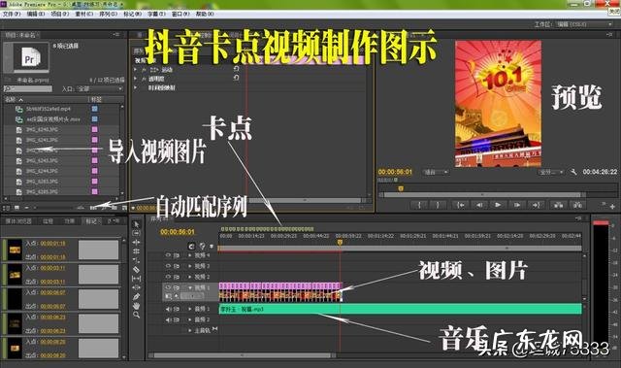The height and width of the screenshot is (368, 621).
Task: Click Mark In button in program monitor
Action: point(419,205)
